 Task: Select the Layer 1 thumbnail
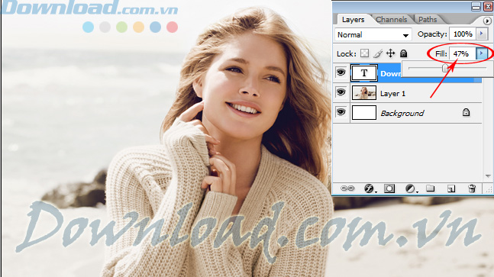pyautogui.click(x=364, y=93)
